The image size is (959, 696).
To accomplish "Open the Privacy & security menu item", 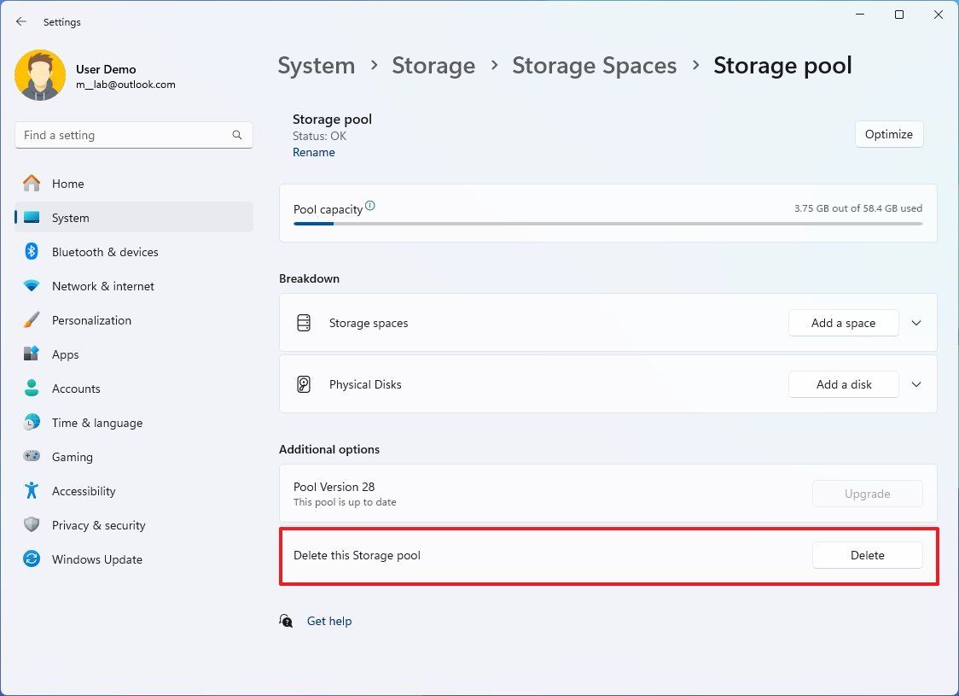I will pyautogui.click(x=98, y=525).
